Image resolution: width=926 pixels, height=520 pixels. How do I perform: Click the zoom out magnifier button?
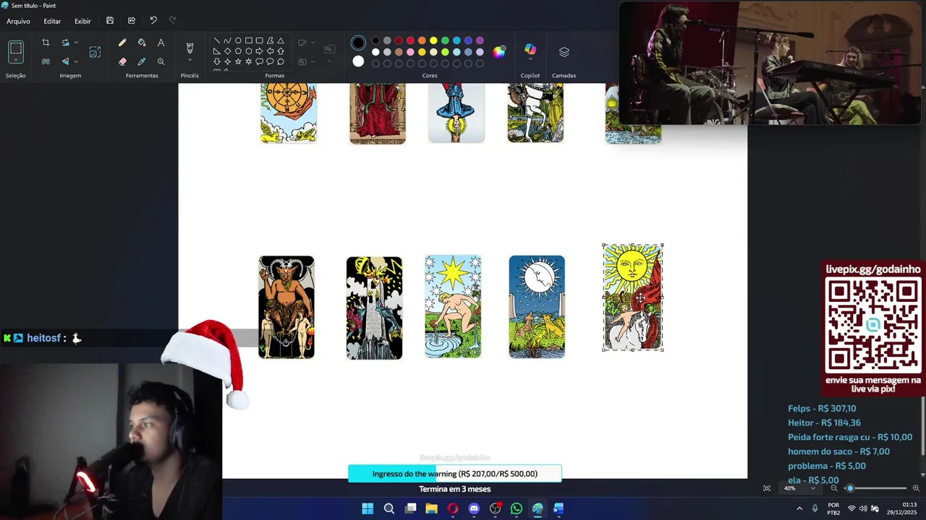(x=834, y=488)
